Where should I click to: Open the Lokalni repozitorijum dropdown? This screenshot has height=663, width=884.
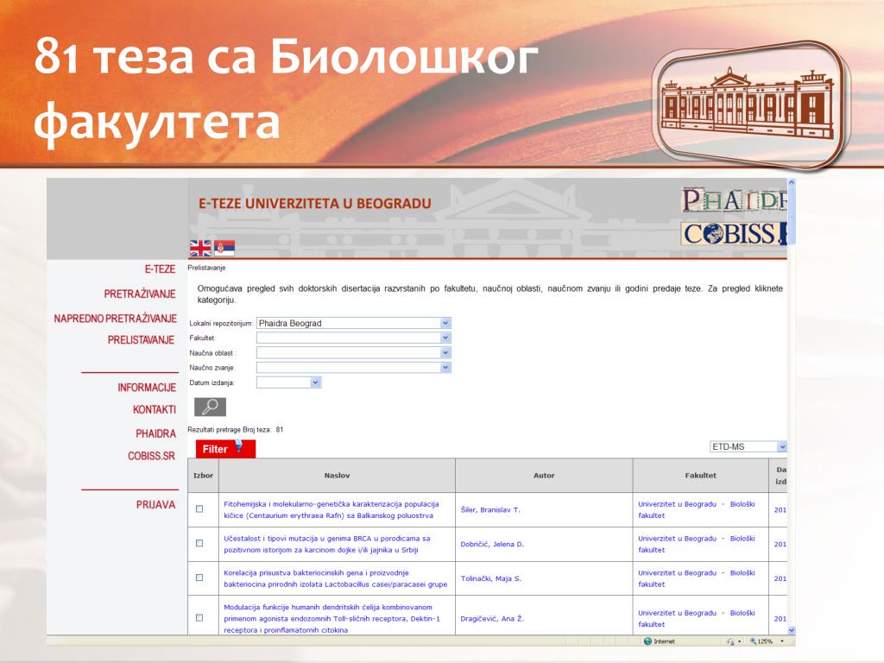coord(353,323)
